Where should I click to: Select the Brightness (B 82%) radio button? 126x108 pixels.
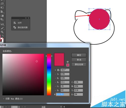pyautogui.click(x=55, y=78)
